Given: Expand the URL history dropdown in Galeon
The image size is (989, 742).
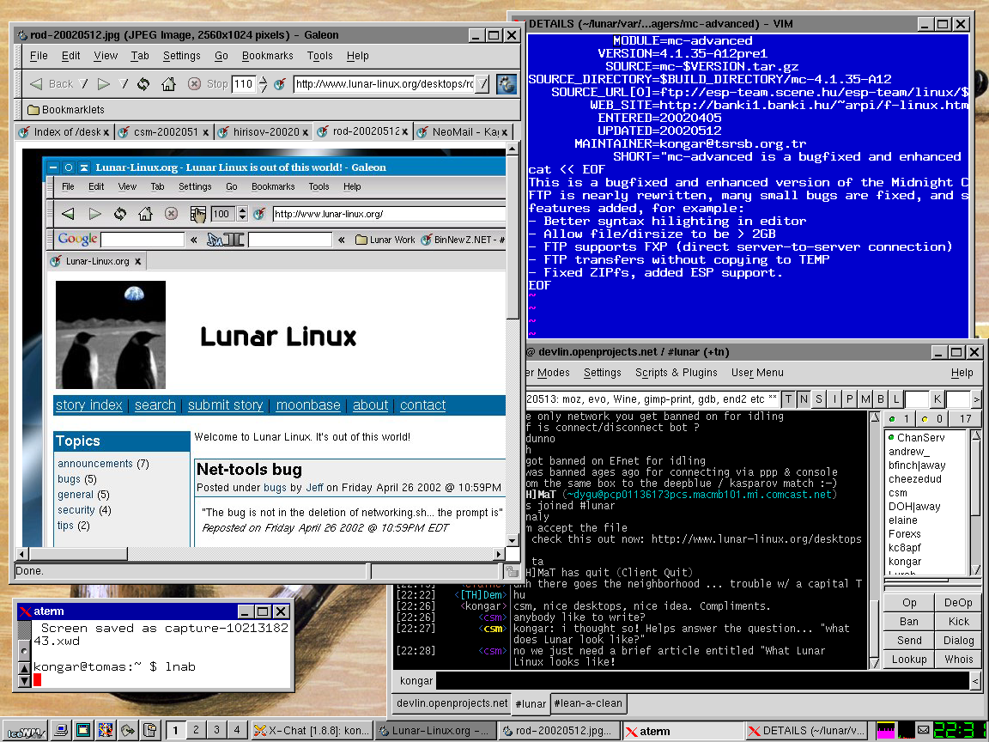Looking at the screenshot, I should pyautogui.click(x=482, y=84).
